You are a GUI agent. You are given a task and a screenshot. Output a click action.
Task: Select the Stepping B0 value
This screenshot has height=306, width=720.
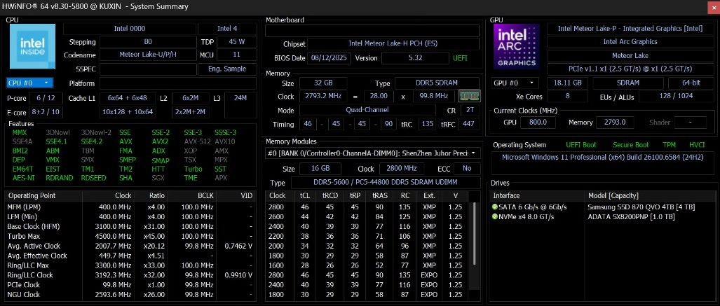pos(148,42)
